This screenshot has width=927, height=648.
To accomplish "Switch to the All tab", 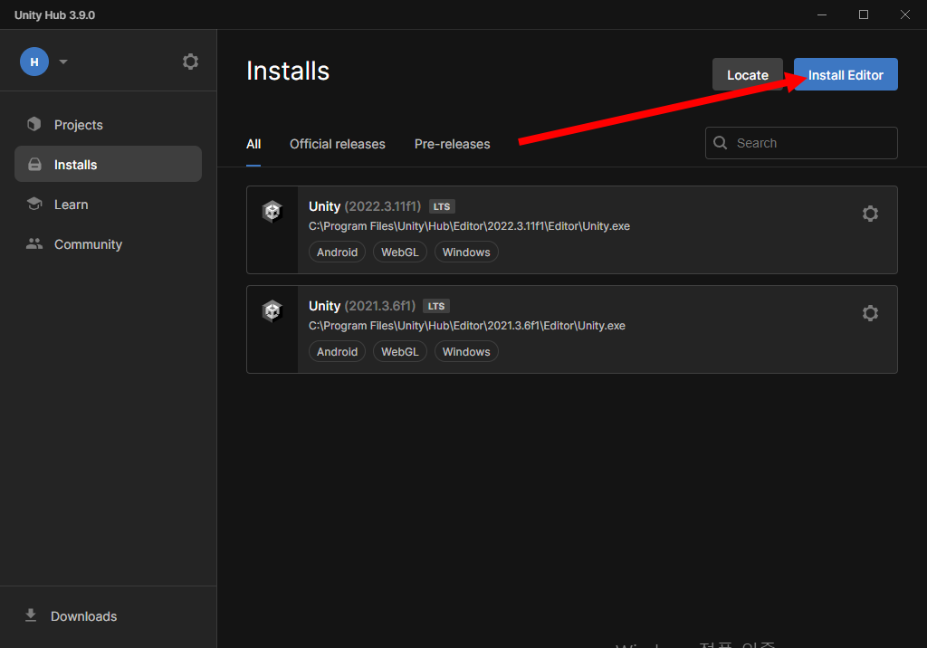I will (253, 144).
